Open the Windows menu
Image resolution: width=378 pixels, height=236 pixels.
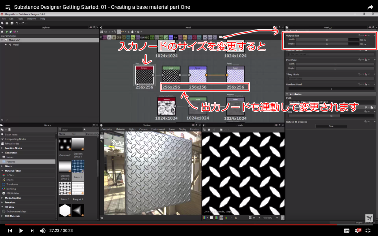31,18
